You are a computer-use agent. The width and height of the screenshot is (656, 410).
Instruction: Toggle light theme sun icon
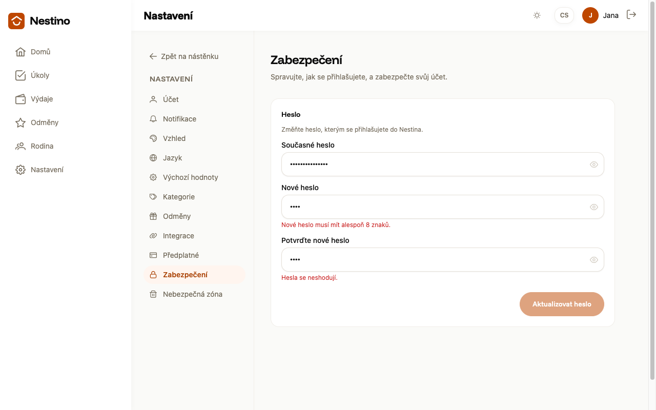point(537,15)
